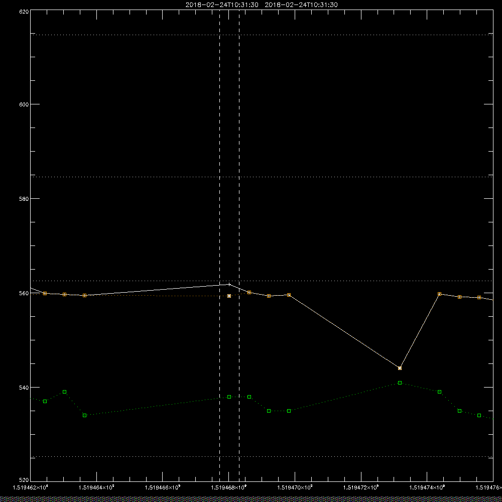Click x-axis label 1.519466×10⁹
The width and height of the screenshot is (502, 502).
(x=163, y=487)
